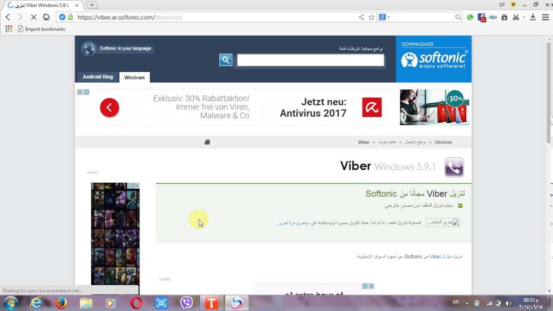
Task: Close the left sidebar game ad
Action: [137, 186]
